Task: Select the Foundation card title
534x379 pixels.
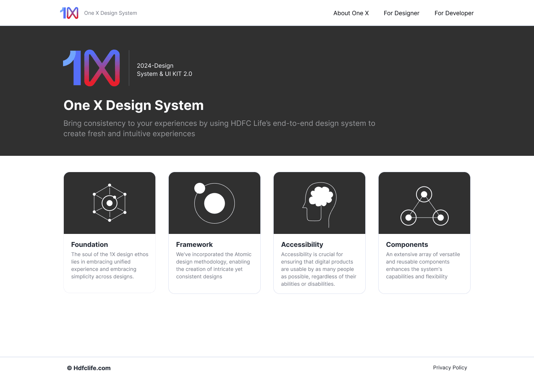Action: click(x=89, y=245)
